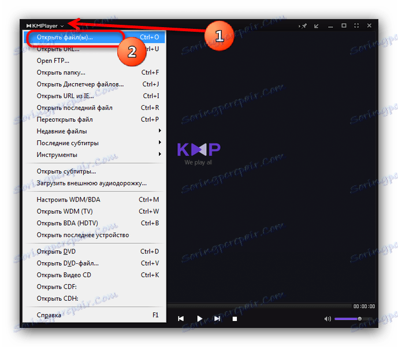Click Открыть последний файл
The height and width of the screenshot is (347, 398).
click(94, 108)
